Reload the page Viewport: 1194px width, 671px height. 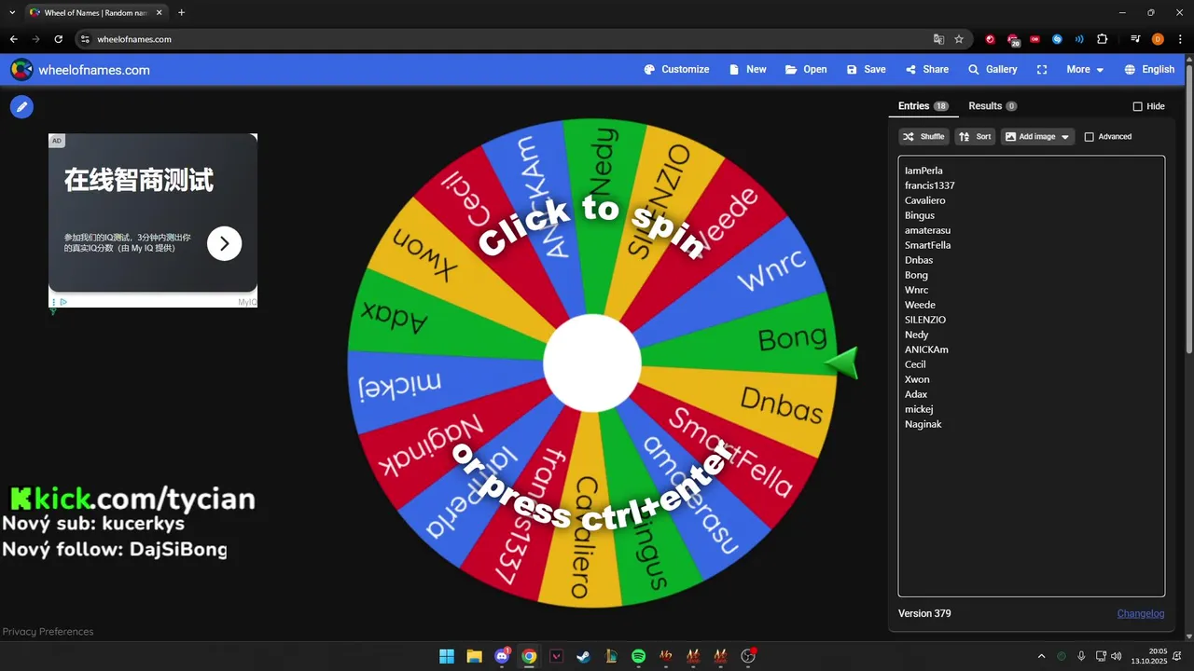pyautogui.click(x=58, y=39)
